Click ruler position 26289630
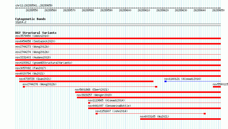This screenshot has width=228, height=129. 181,10
